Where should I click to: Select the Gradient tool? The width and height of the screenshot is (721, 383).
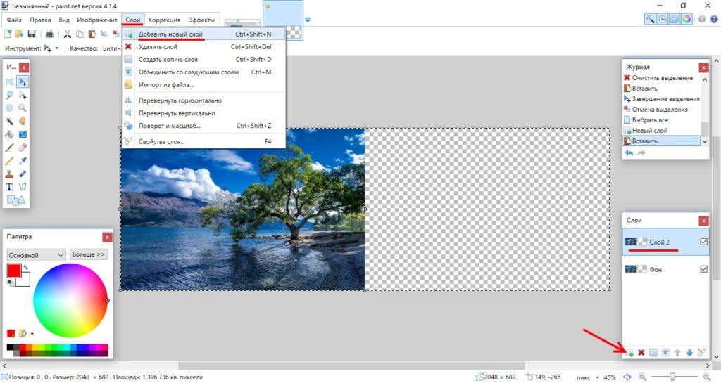(x=23, y=134)
